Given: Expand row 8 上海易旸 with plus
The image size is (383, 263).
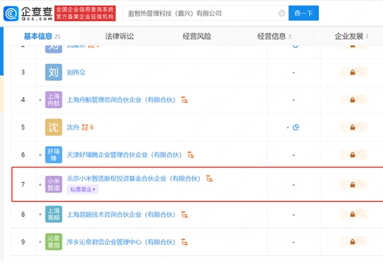Looking at the screenshot, I should point(40,214).
